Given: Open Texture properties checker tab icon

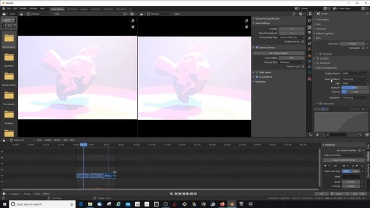Looking at the screenshot, I should pyautogui.click(x=310, y=79).
